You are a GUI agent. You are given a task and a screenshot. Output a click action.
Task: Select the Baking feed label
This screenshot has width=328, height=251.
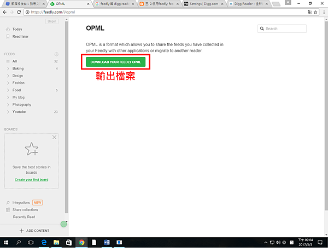[x=18, y=69]
